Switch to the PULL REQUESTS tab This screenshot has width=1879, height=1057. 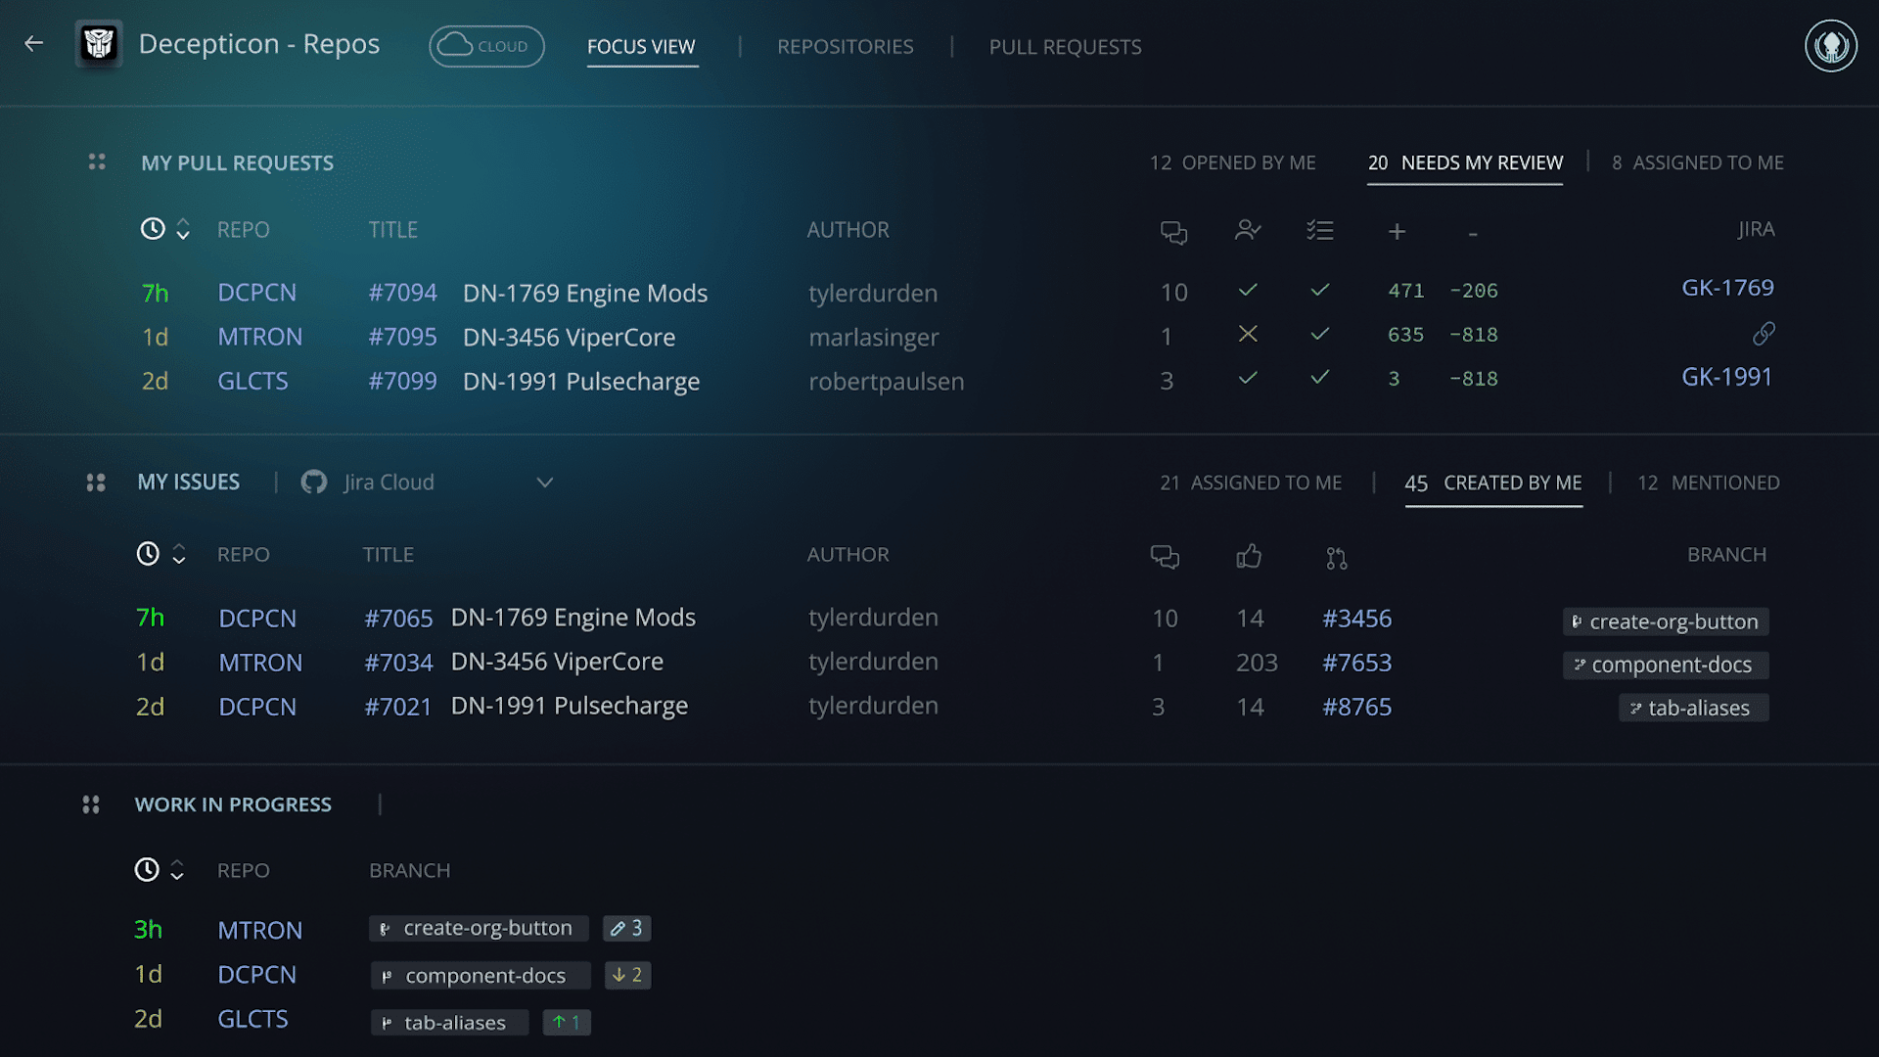coord(1066,46)
